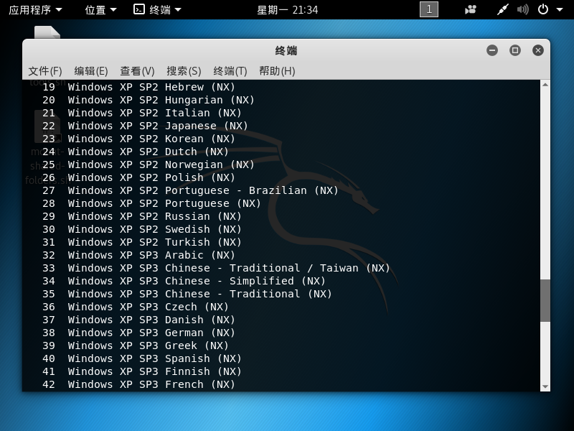Open the 应用程序 menu in the top bar
574x431 pixels.
[35, 9]
